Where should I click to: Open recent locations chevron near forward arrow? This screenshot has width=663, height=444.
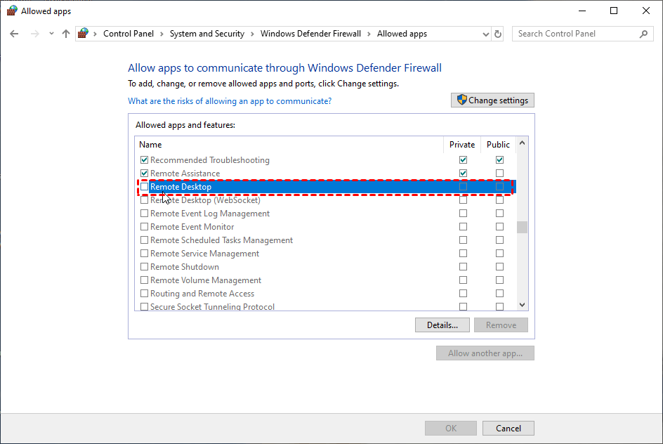click(51, 34)
